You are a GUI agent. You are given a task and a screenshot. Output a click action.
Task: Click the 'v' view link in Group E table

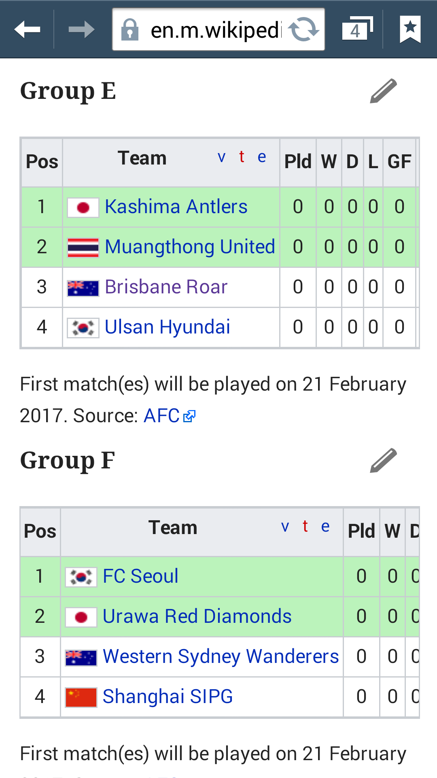pos(221,157)
